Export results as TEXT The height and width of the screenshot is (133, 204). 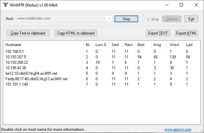point(158,33)
